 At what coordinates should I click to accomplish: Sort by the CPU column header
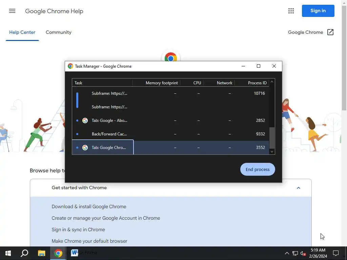(x=192, y=83)
